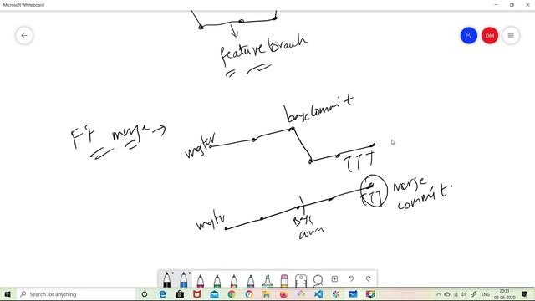Viewport: 535px width, 301px height.
Task: Open Mail app from taskbar
Action: coord(214,294)
